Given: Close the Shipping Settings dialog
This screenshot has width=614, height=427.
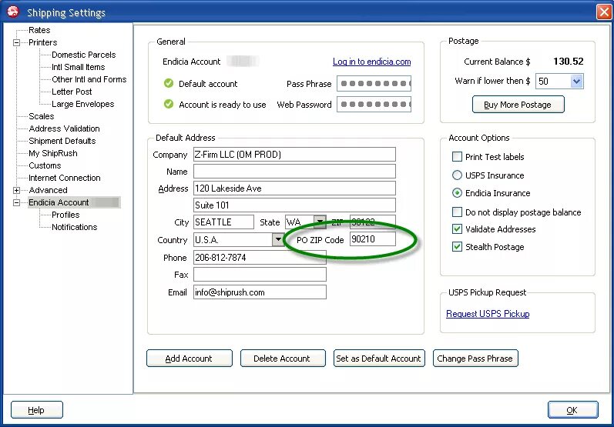Looking at the screenshot, I should [604, 12].
